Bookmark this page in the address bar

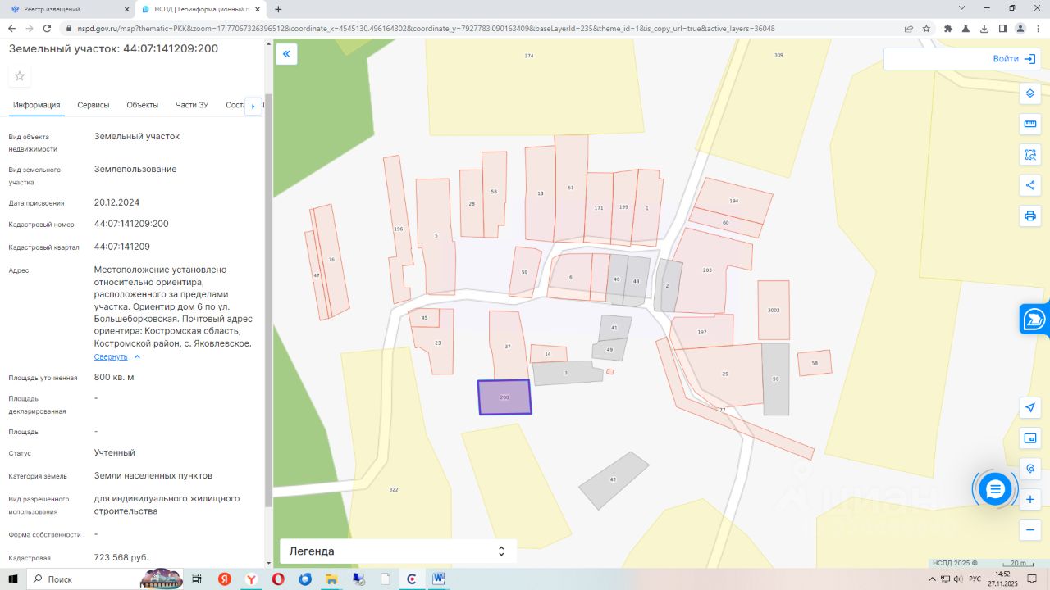click(926, 28)
